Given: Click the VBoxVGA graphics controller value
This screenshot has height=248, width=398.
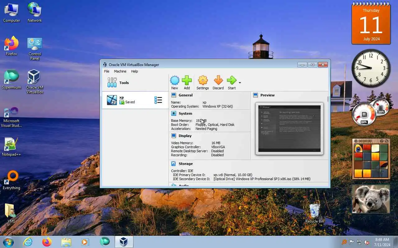Looking at the screenshot, I should tap(218, 147).
